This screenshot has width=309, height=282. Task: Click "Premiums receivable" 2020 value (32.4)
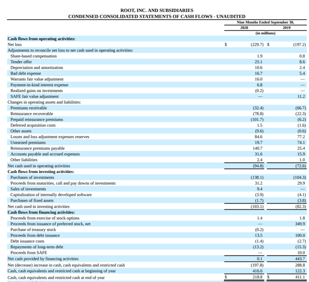pos(258,108)
